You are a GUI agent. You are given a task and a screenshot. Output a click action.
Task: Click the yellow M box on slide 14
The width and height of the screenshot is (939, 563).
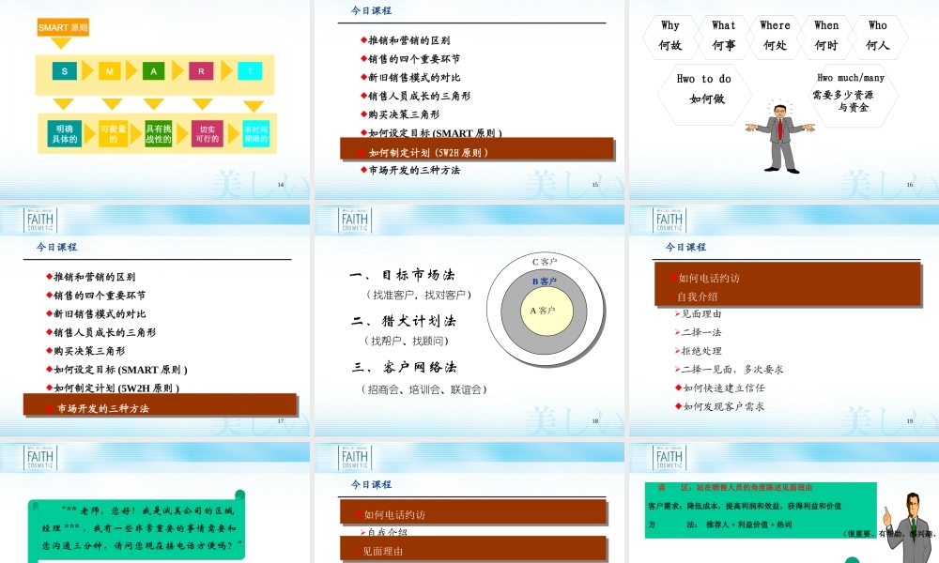point(109,71)
